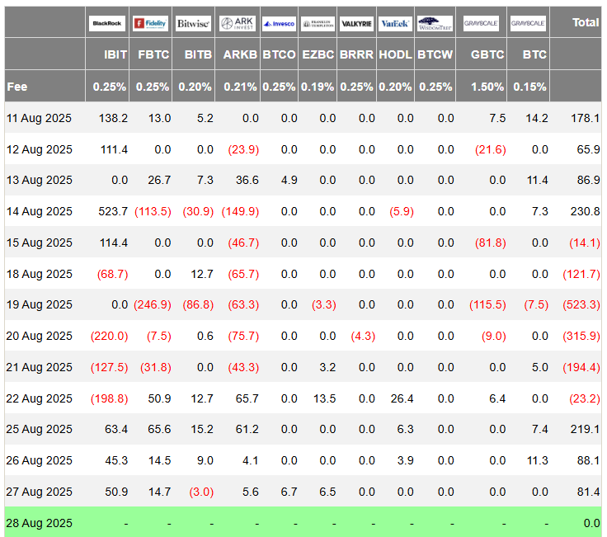Click the 1.50% GBTC fee cell
This screenshot has width=607, height=537.
click(487, 87)
